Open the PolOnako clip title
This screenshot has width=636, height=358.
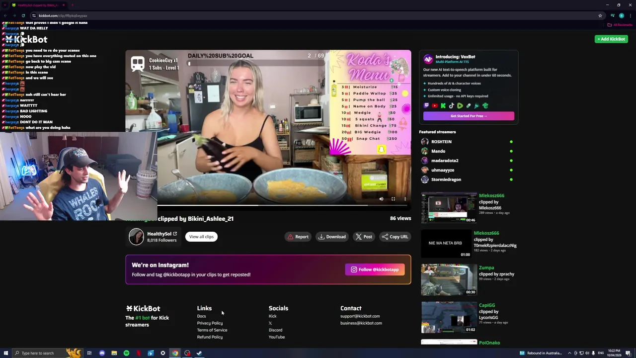(x=489, y=343)
